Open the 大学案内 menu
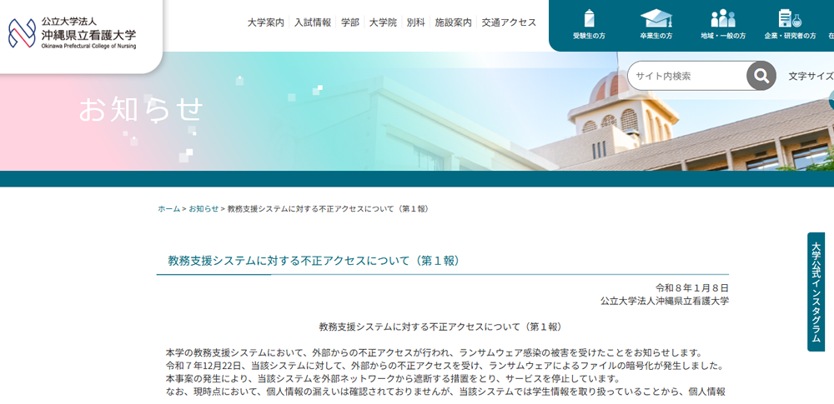 (x=265, y=22)
